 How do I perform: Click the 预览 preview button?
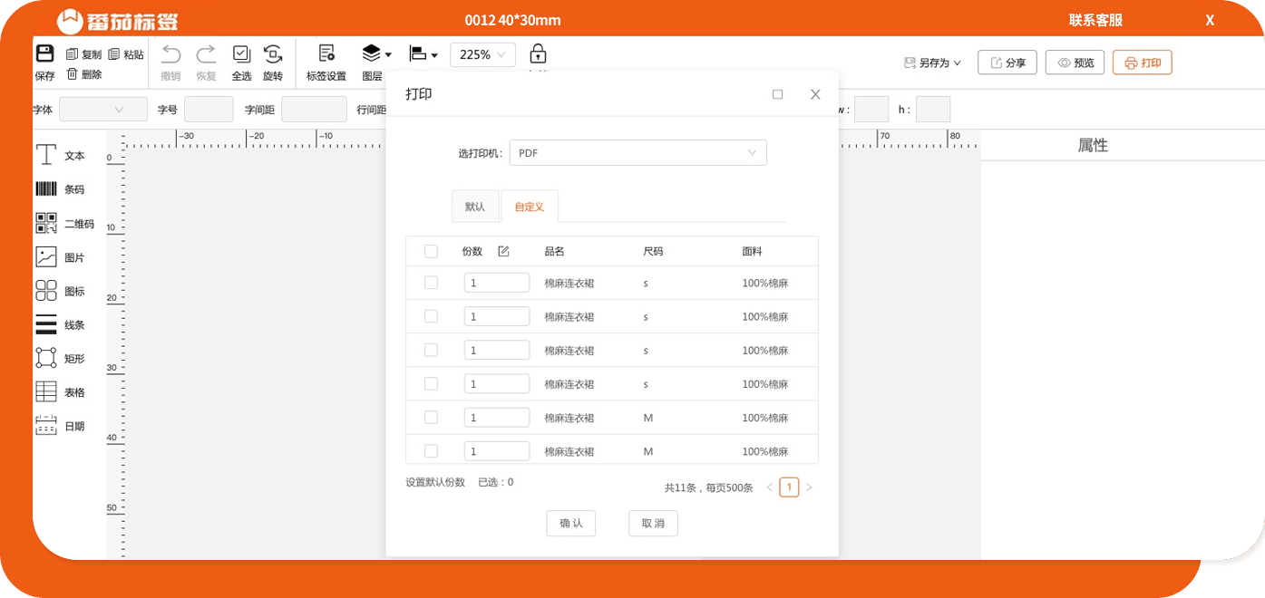pos(1075,62)
